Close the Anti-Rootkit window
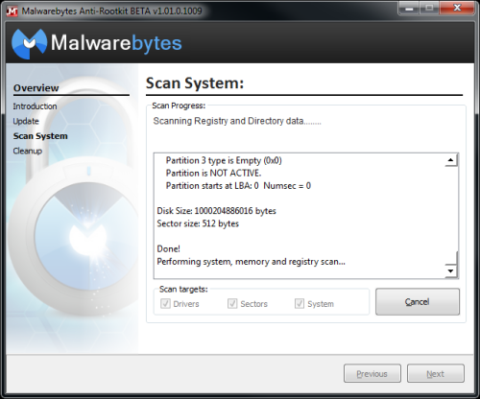 coord(457,9)
